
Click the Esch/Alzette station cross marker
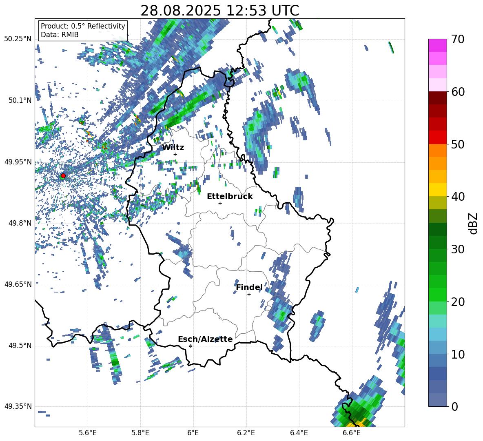click(191, 346)
